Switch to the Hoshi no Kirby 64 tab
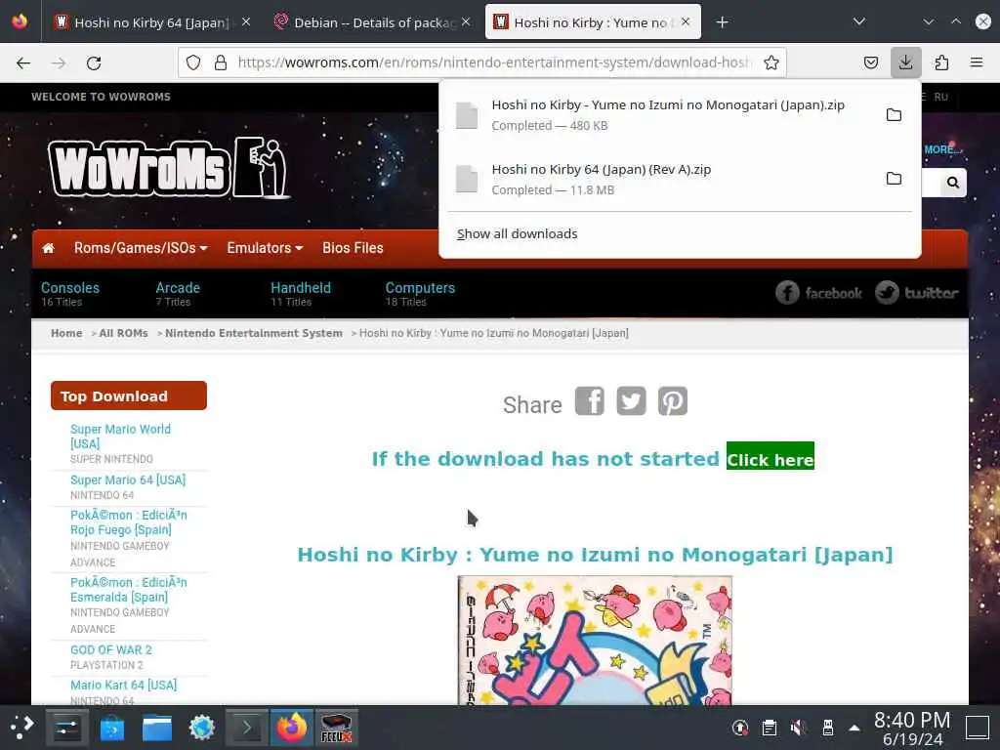Screen dimensions: 1000x750 click(x=151, y=22)
